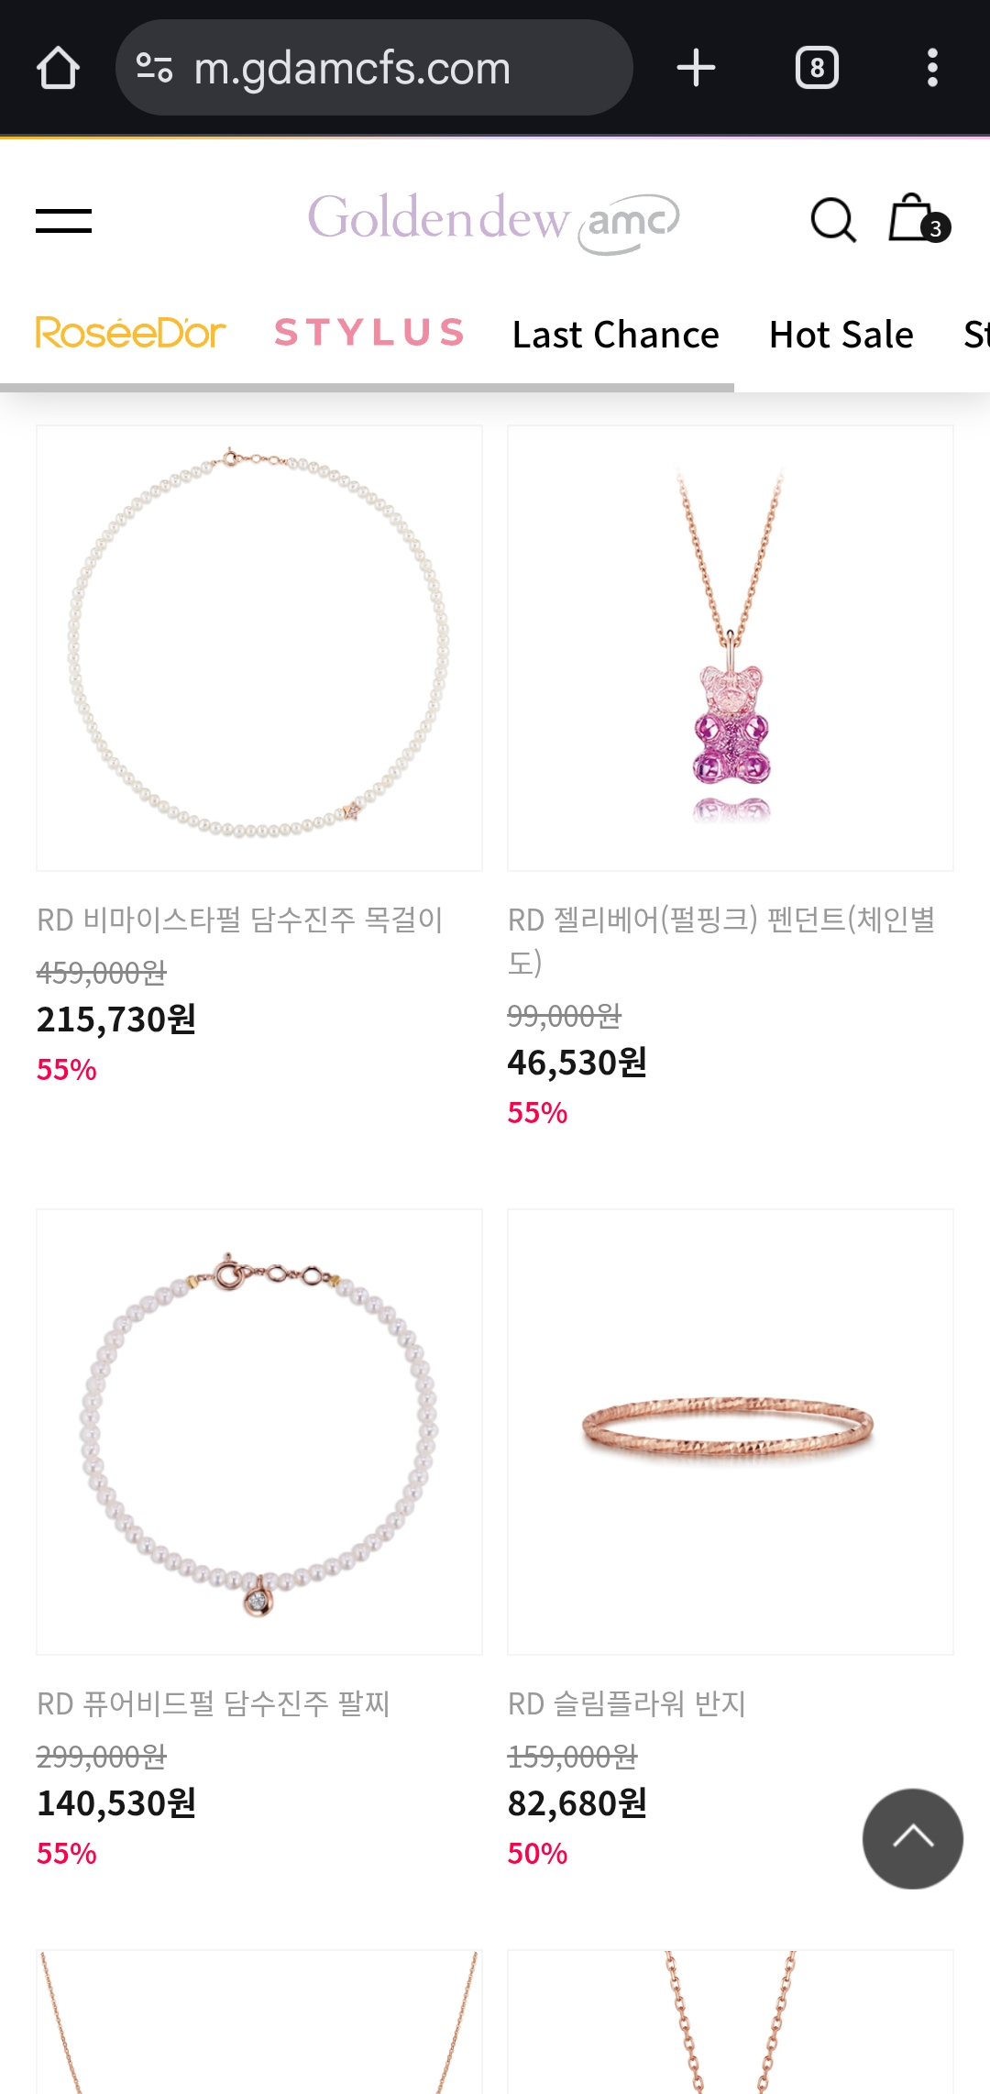Tap the search magnifier icon
Viewport: 990px width, 2094px height.
[833, 220]
